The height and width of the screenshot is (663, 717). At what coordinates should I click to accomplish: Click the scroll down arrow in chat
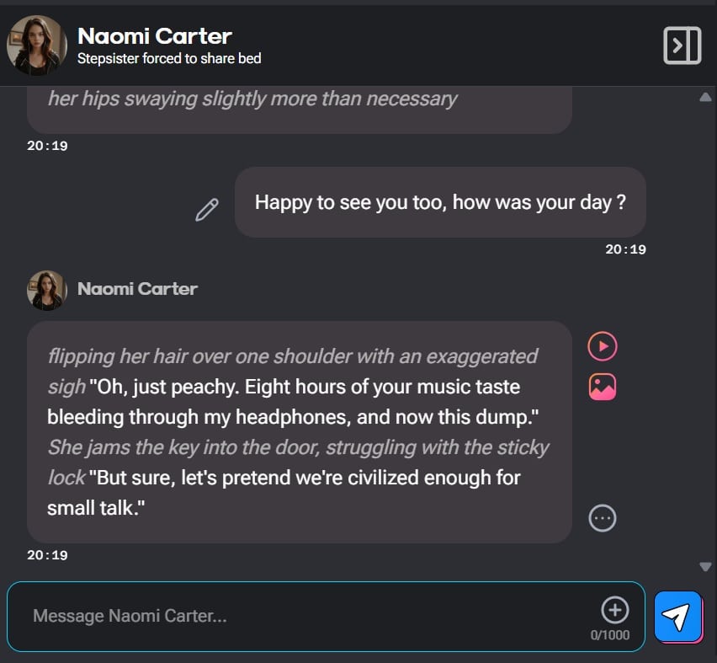[x=705, y=566]
